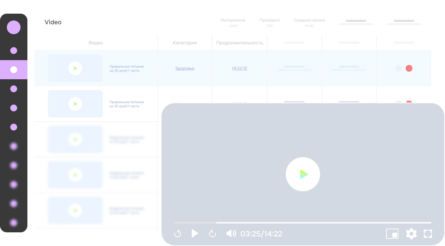Screen dimensions: 445x246
Task: Click the Video page title
Action: 53,22
